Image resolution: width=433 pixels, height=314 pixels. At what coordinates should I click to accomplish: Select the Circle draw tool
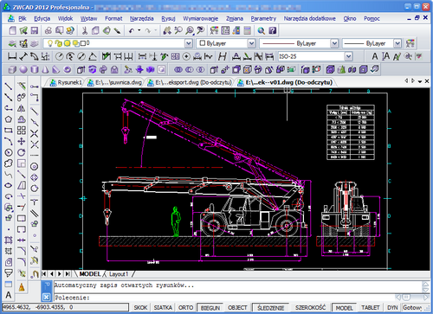(x=9, y=152)
